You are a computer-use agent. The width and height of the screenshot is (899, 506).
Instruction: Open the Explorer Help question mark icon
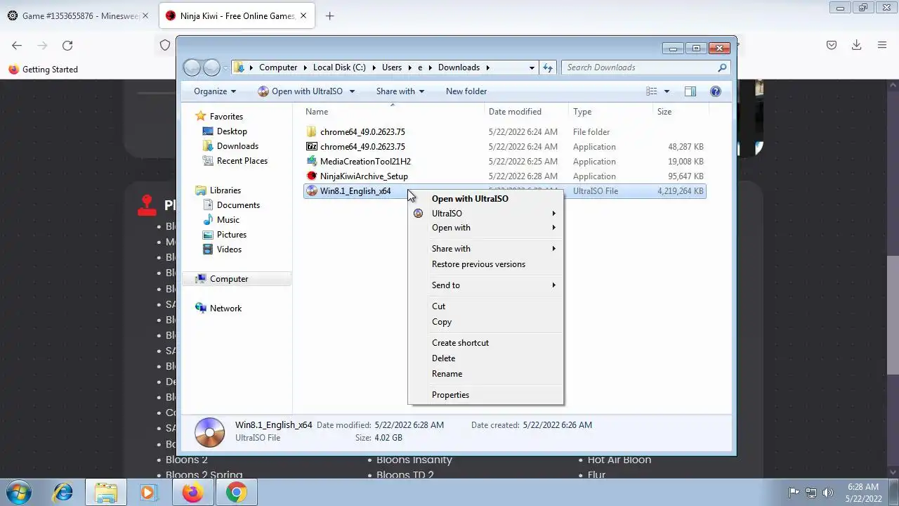715,91
